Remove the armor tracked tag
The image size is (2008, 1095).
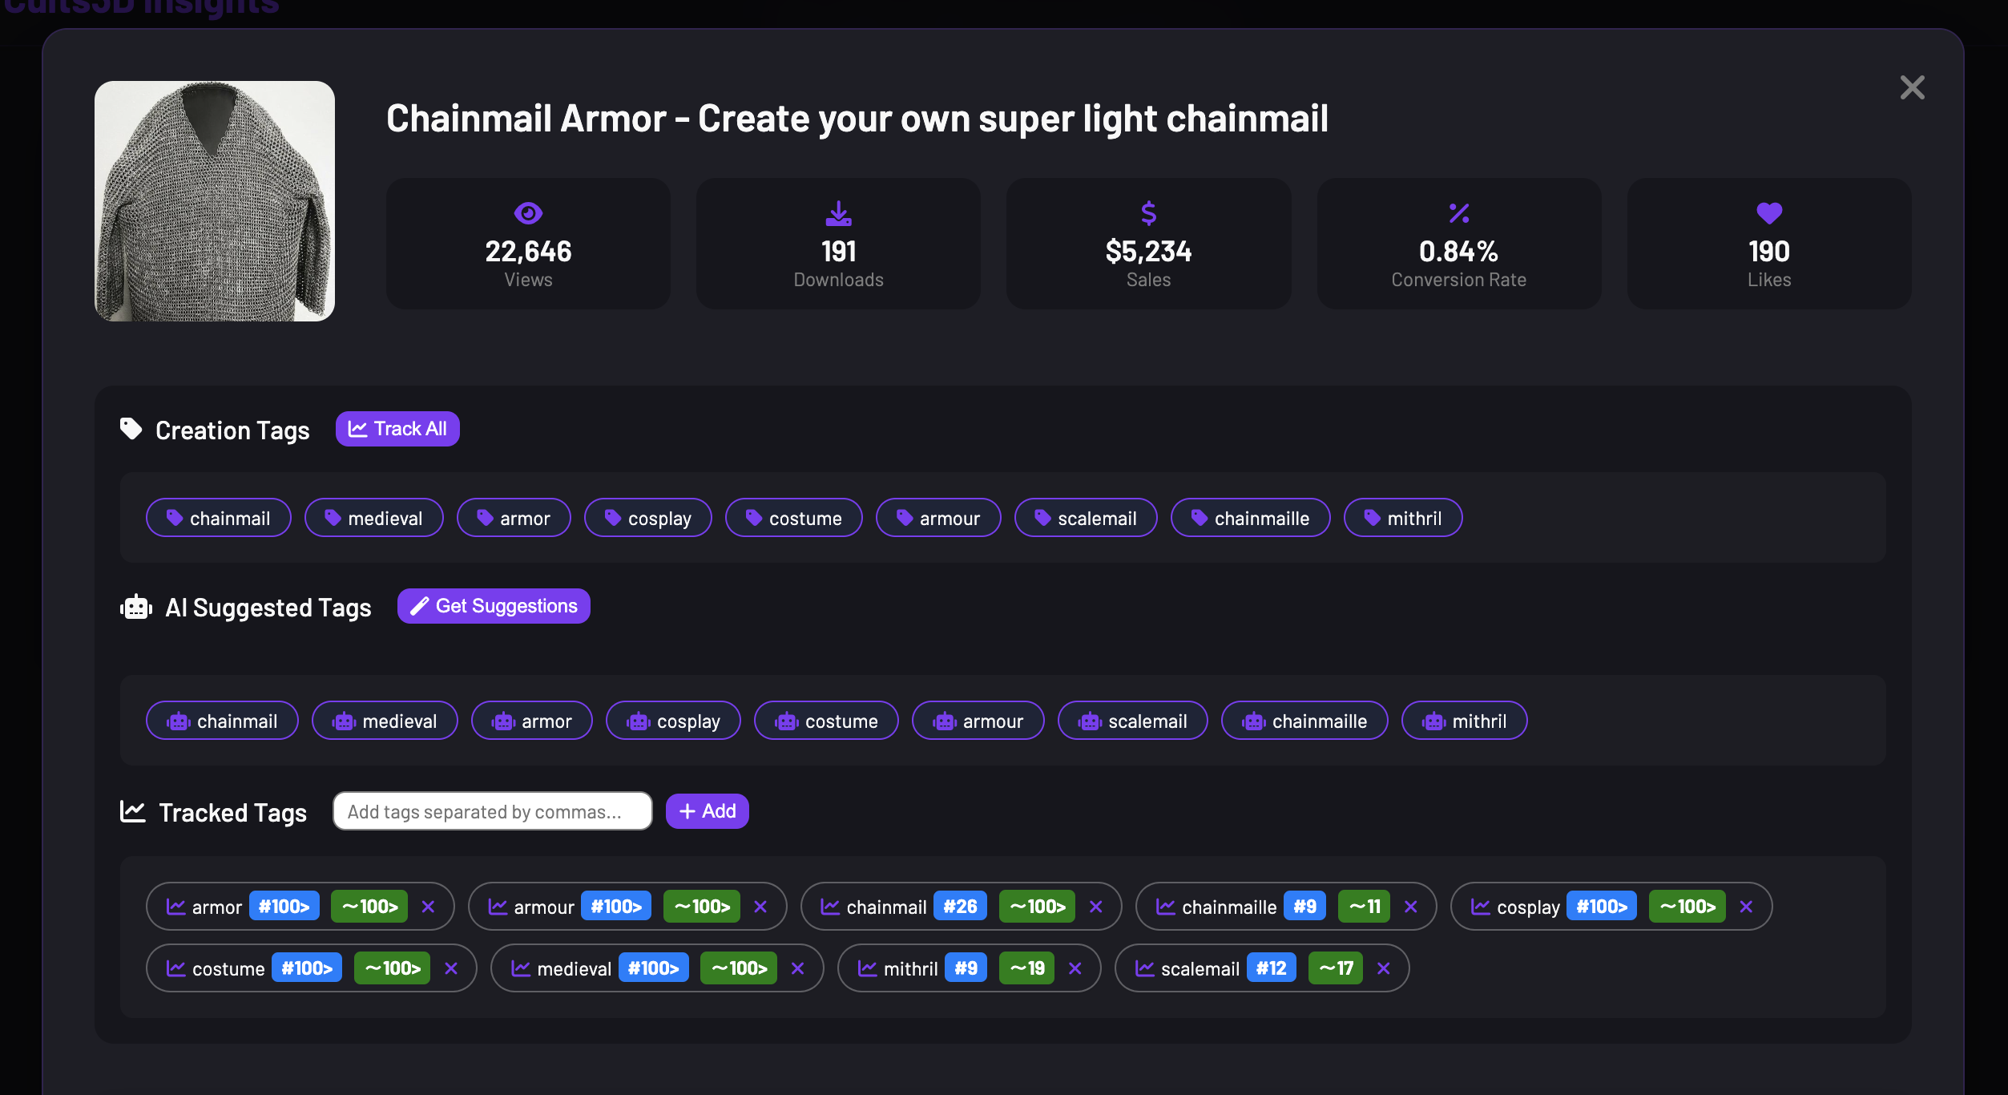pyautogui.click(x=428, y=907)
